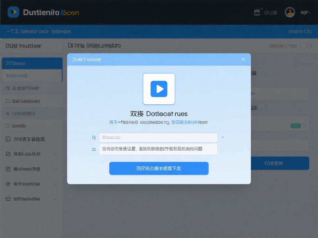This screenshot has height=238, width=318.
Task: Open the blue breadcrumb navigation bar item
Action: [x=37, y=31]
